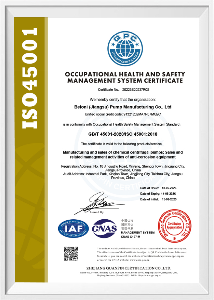Viewport: 214px width, 300px height.
Task: Click the vertical ISO45001 banner text
Action: [x=30, y=78]
